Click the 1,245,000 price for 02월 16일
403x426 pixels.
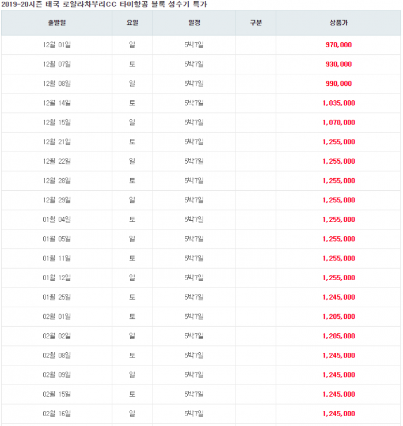click(339, 414)
